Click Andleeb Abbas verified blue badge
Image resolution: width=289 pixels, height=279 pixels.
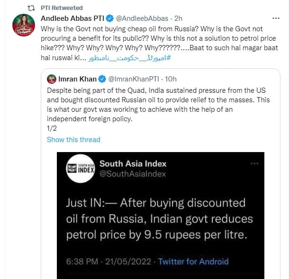110,18
